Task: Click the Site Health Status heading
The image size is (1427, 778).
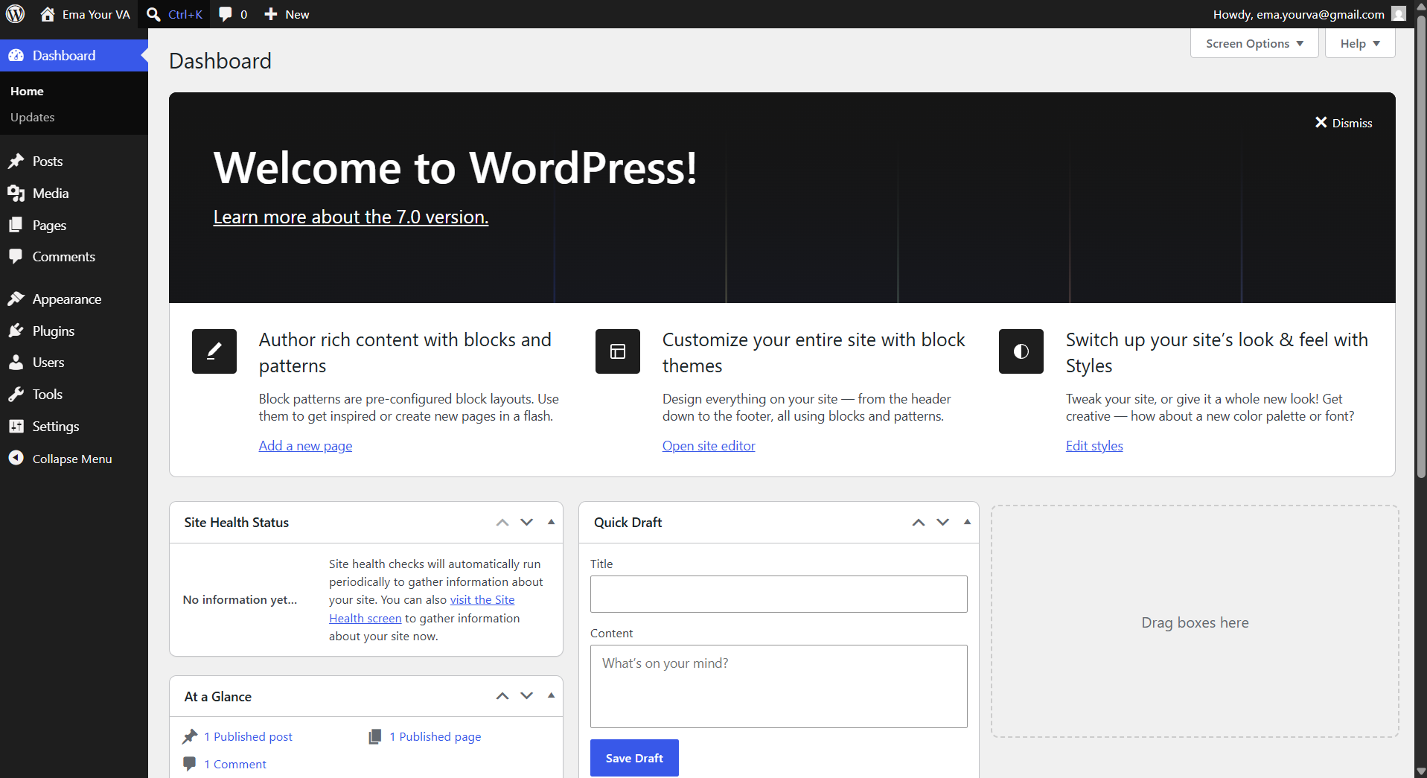Action: tap(237, 523)
